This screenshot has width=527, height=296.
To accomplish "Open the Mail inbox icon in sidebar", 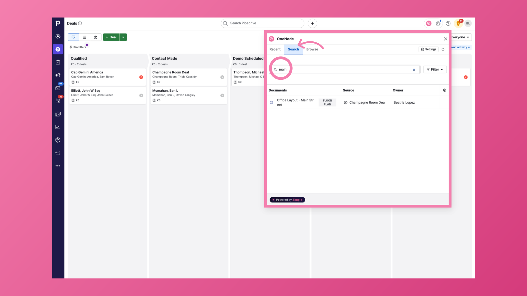I will 58,88.
